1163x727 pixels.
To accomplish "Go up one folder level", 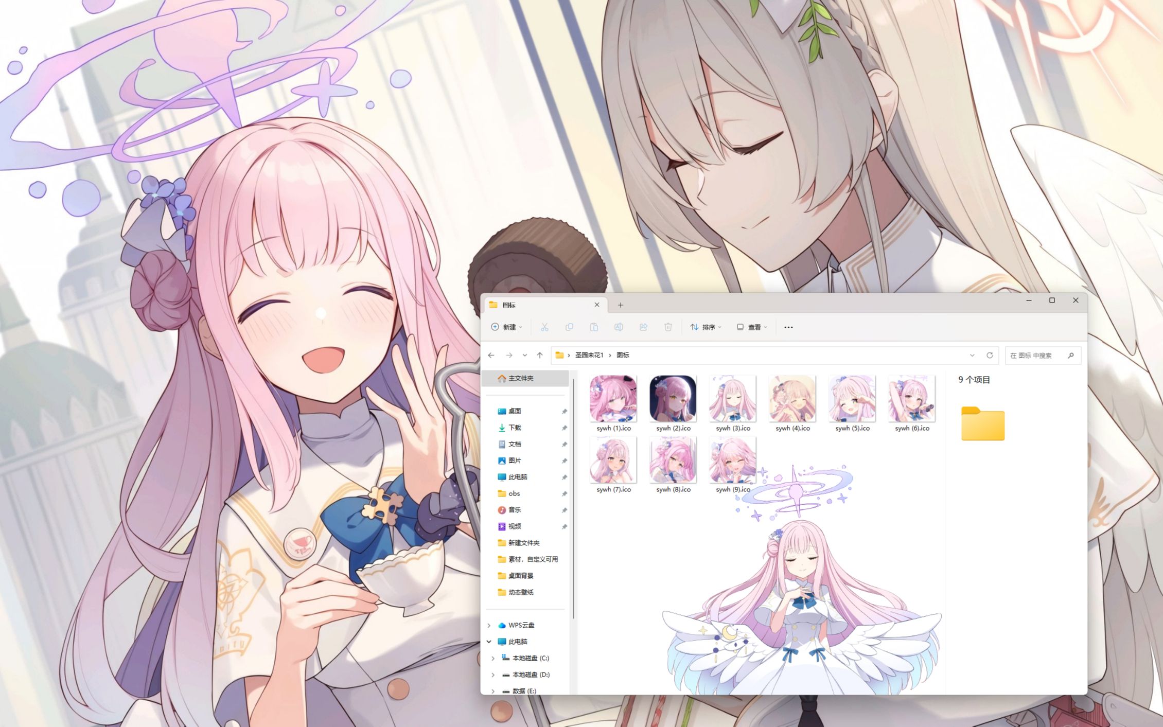I will pos(540,355).
